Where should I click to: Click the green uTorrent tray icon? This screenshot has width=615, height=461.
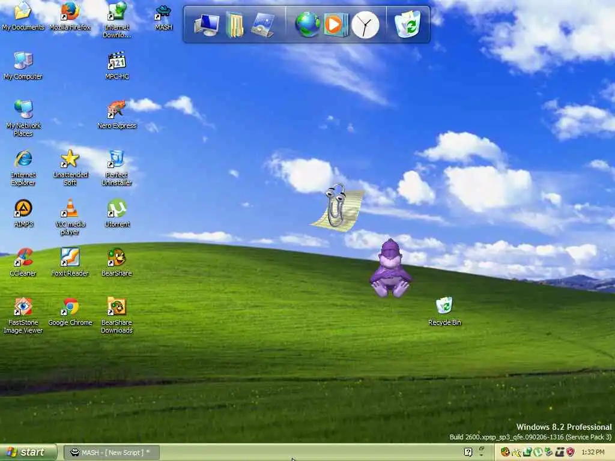(538, 452)
